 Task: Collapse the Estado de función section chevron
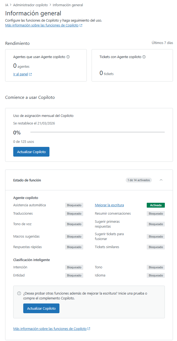[161, 180]
